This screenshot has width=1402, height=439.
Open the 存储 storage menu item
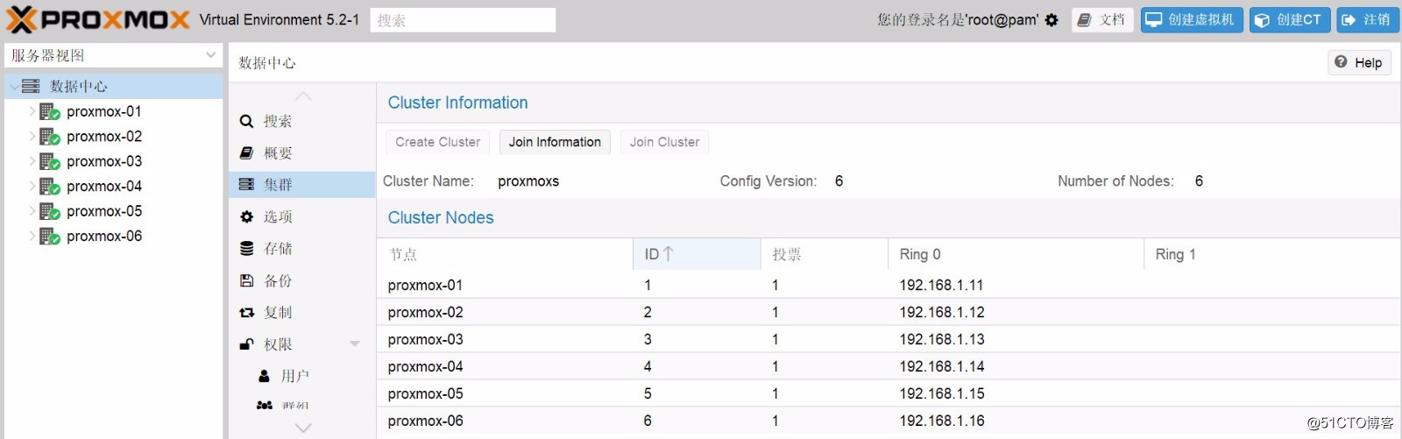[302, 249]
